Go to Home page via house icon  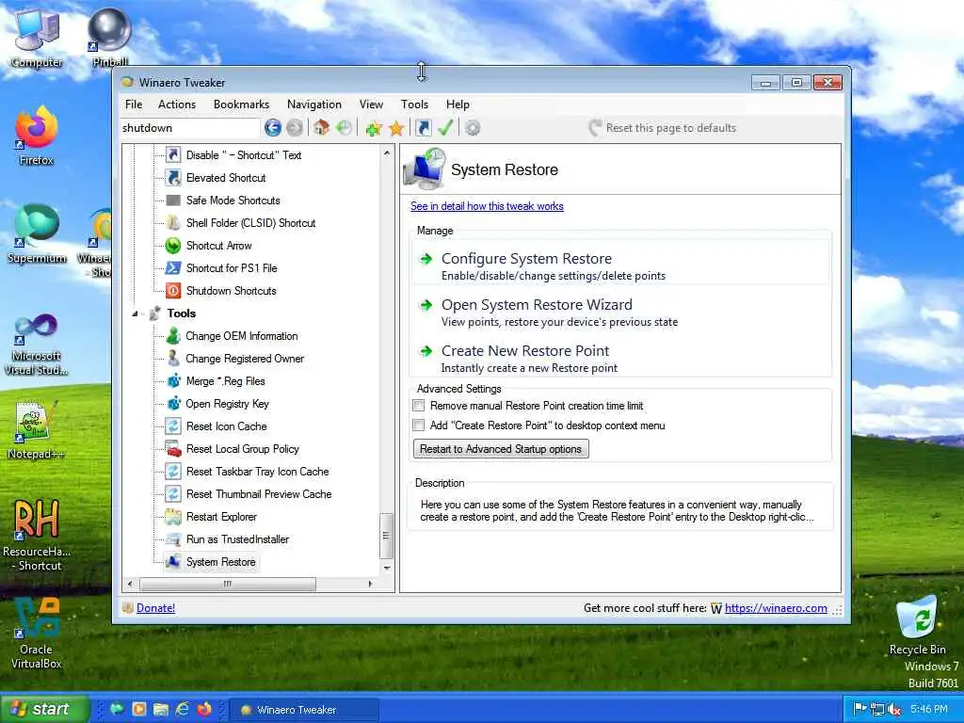tap(321, 128)
